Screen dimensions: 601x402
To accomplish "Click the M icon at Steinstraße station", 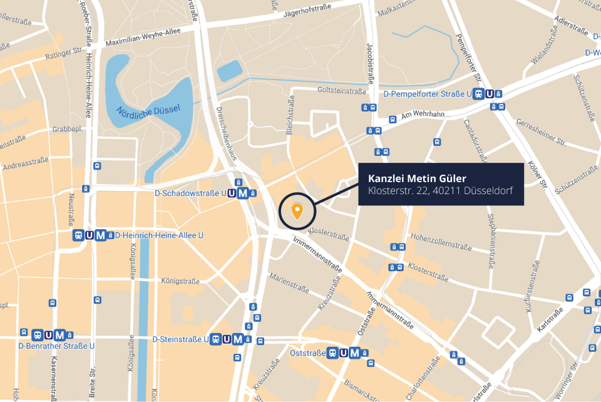I will [238, 339].
